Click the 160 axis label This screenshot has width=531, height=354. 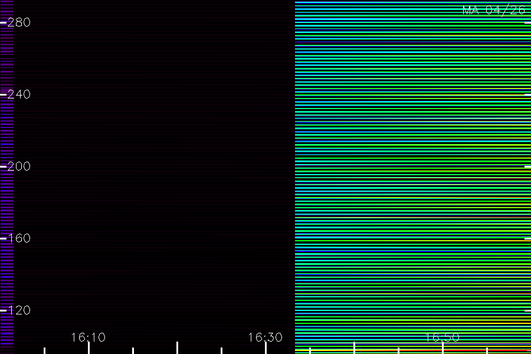pyautogui.click(x=19, y=238)
